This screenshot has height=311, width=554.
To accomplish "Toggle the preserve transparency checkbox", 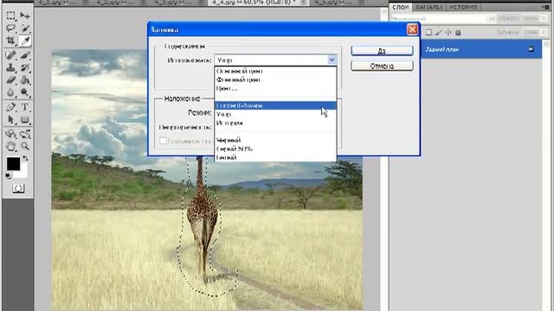I will 163,141.
